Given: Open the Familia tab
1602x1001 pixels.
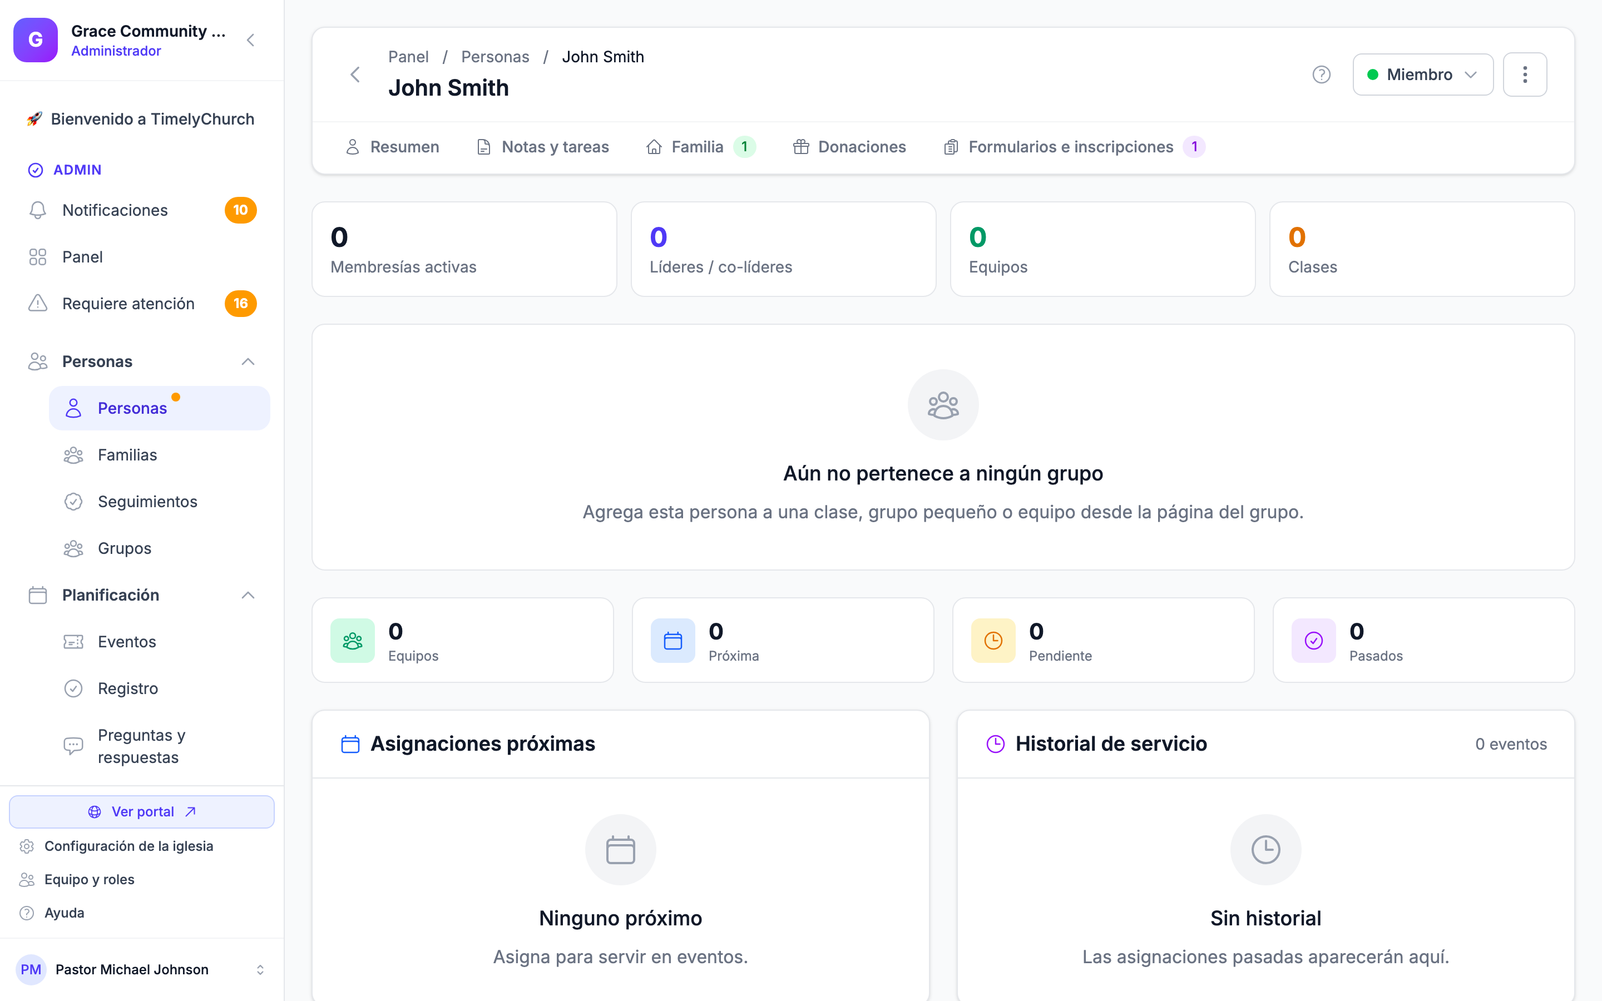Looking at the screenshot, I should tap(701, 147).
